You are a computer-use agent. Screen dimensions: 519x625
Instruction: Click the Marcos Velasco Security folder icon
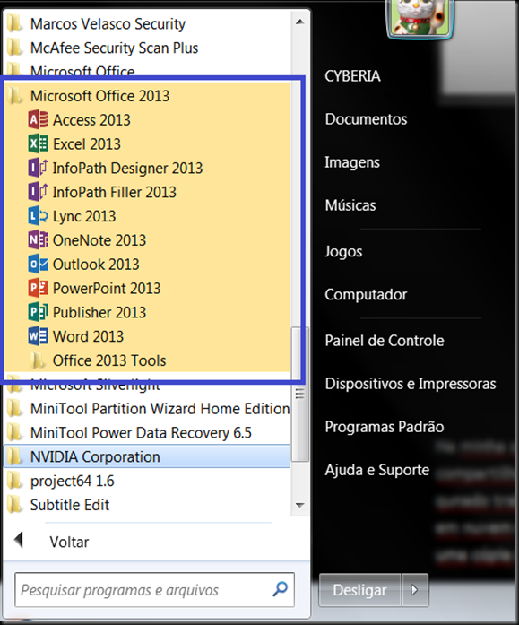click(15, 23)
